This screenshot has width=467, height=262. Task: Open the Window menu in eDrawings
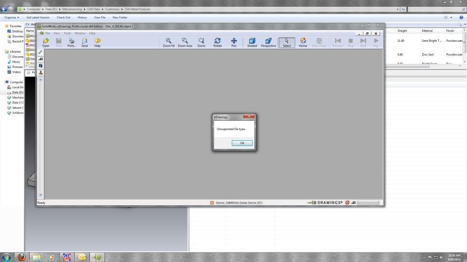point(80,33)
